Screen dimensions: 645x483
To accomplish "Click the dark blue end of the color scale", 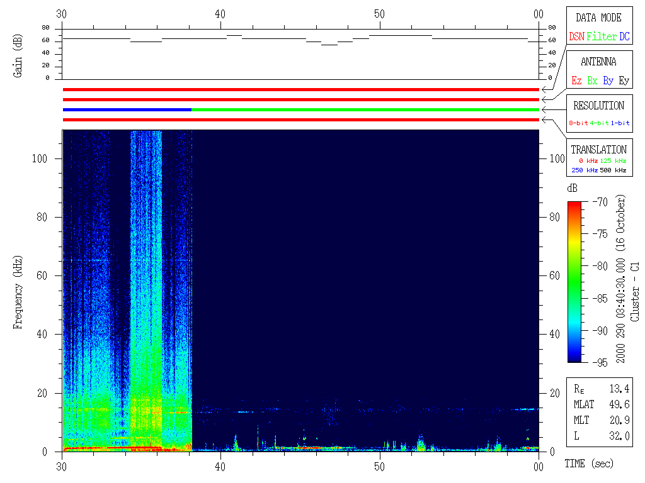I will pyautogui.click(x=574, y=358).
